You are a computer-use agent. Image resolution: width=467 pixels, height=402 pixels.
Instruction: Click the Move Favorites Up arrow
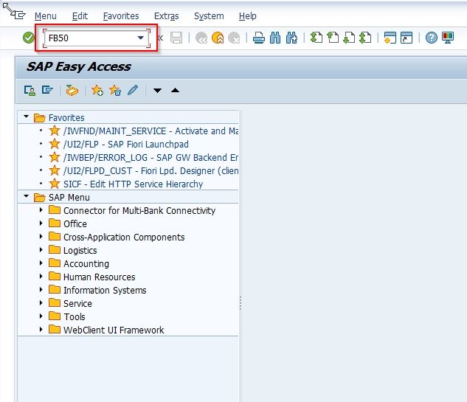pos(175,90)
